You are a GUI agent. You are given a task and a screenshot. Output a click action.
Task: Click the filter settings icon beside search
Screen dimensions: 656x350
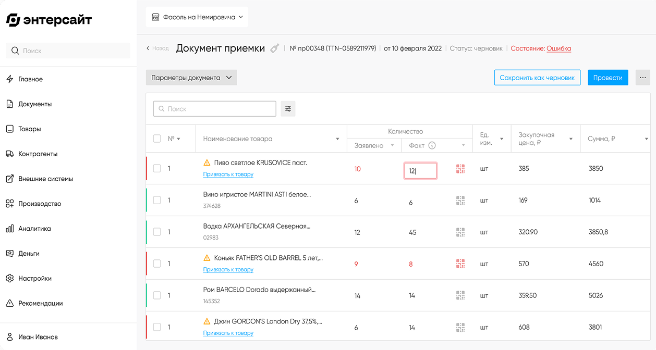288,109
